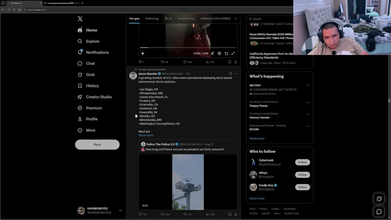Open HARMONEYES account options menu
The width and height of the screenshot is (391, 220).
[120, 211]
